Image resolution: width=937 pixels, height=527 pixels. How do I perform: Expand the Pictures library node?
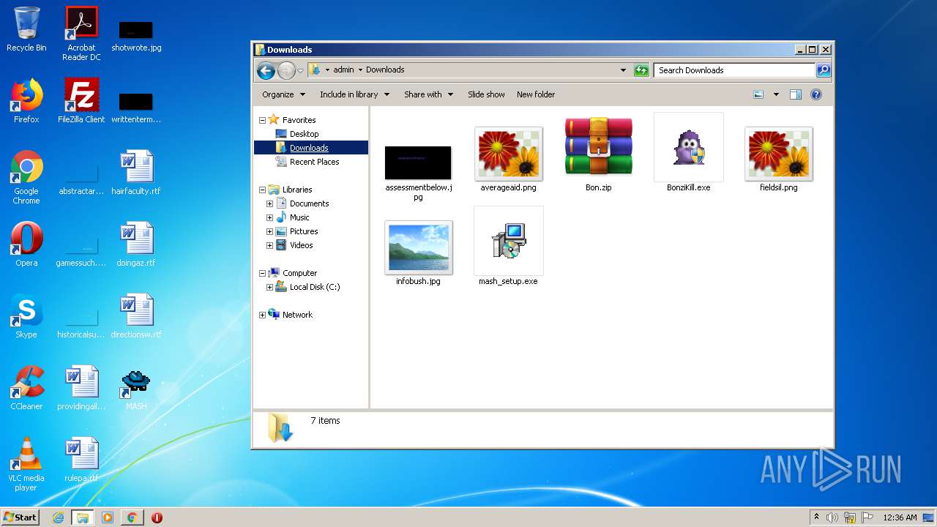[269, 231]
